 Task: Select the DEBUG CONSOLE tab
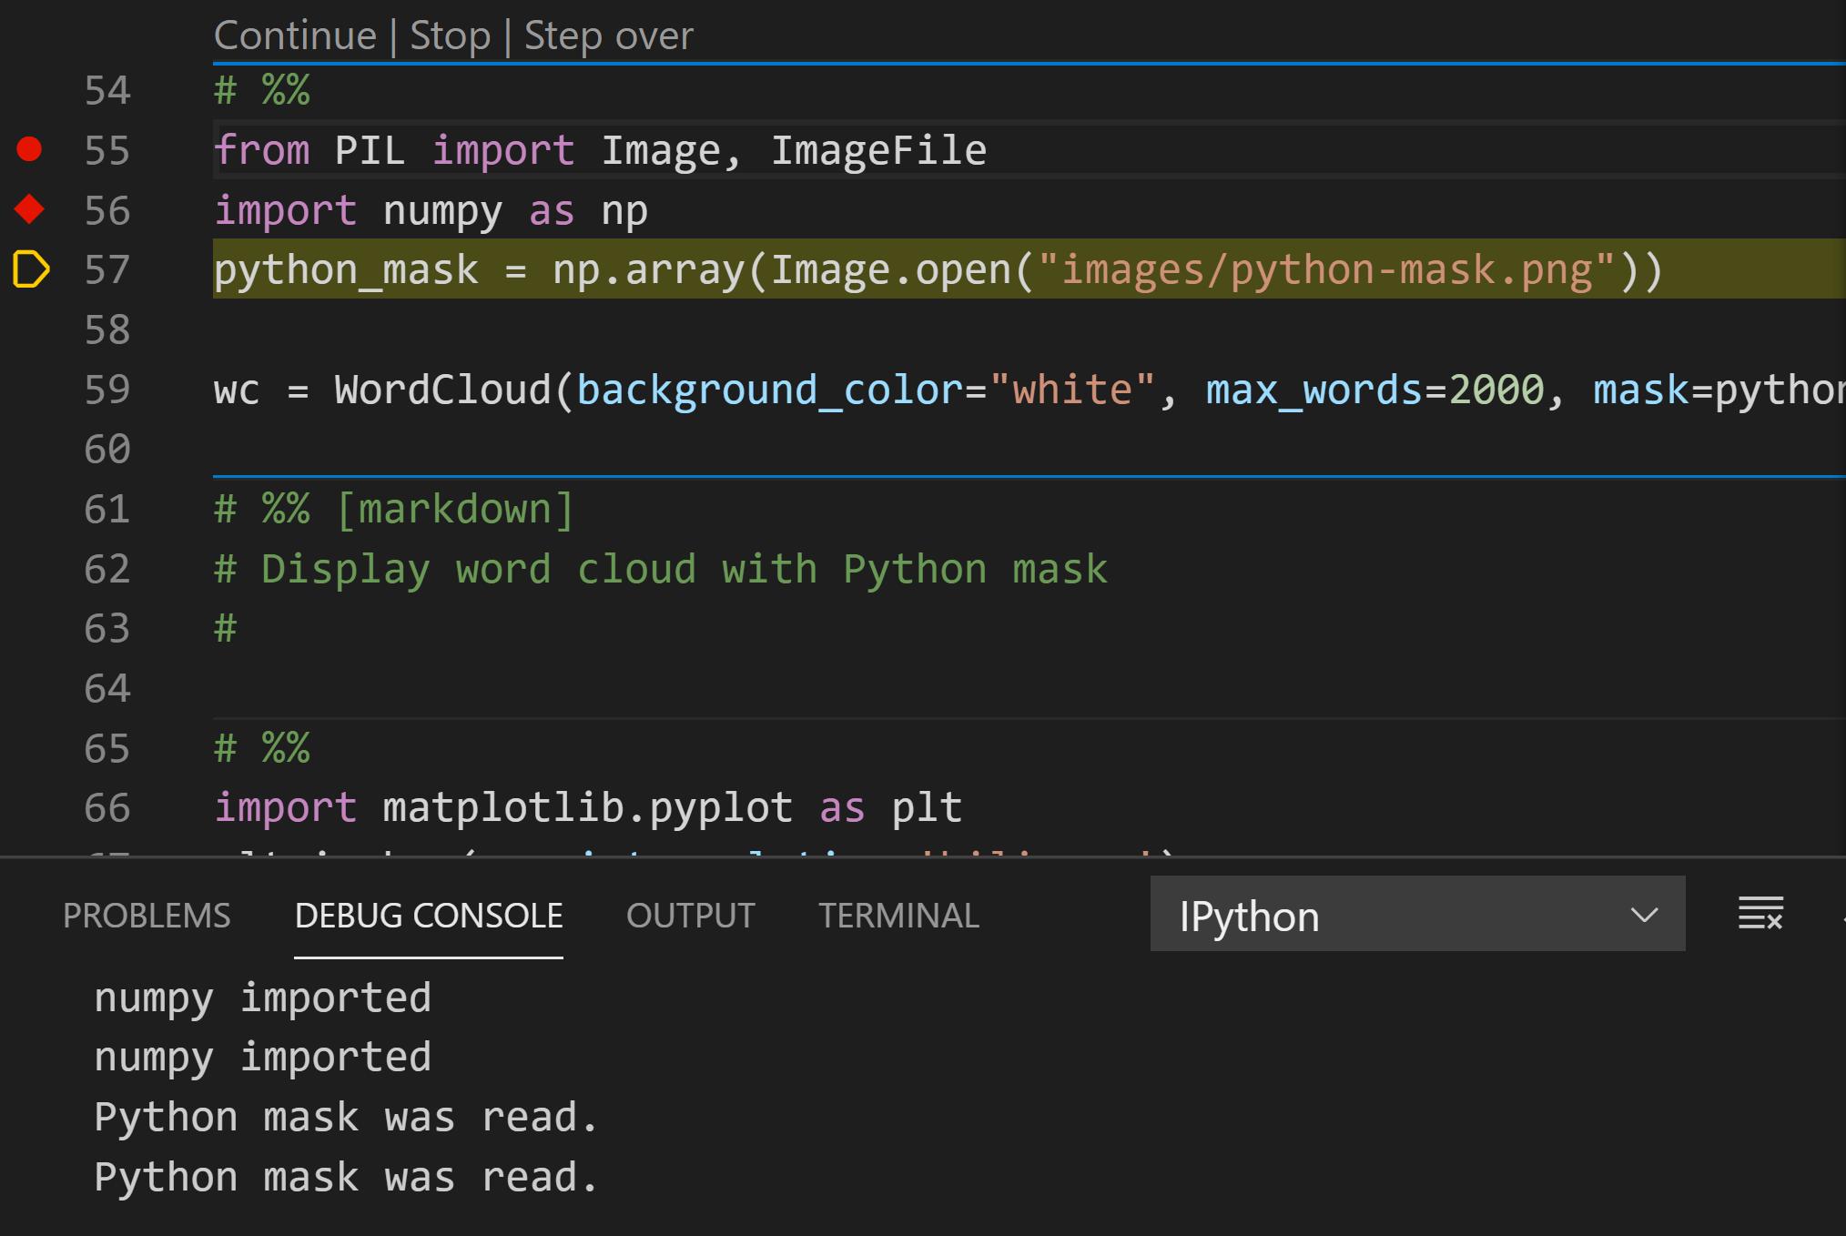pos(429,916)
